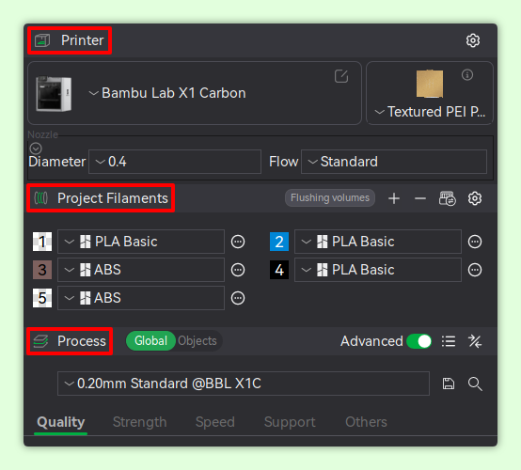Remove a filament with the minus icon

(420, 198)
